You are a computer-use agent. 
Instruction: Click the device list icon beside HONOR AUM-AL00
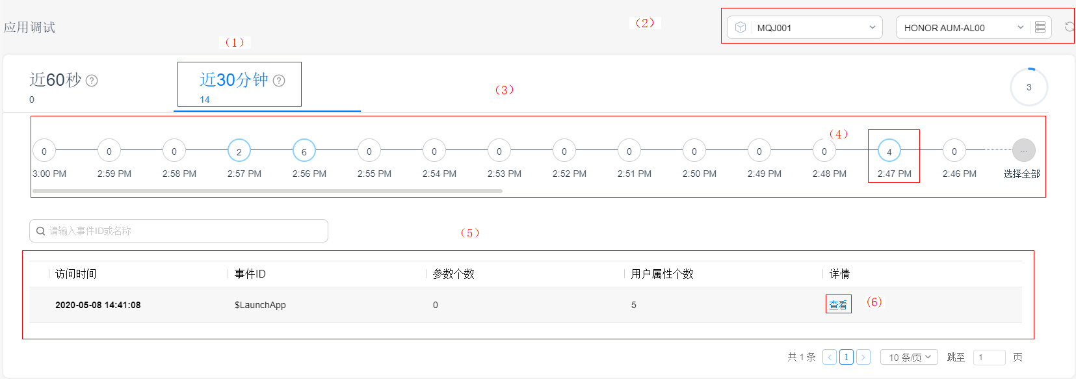point(1040,27)
